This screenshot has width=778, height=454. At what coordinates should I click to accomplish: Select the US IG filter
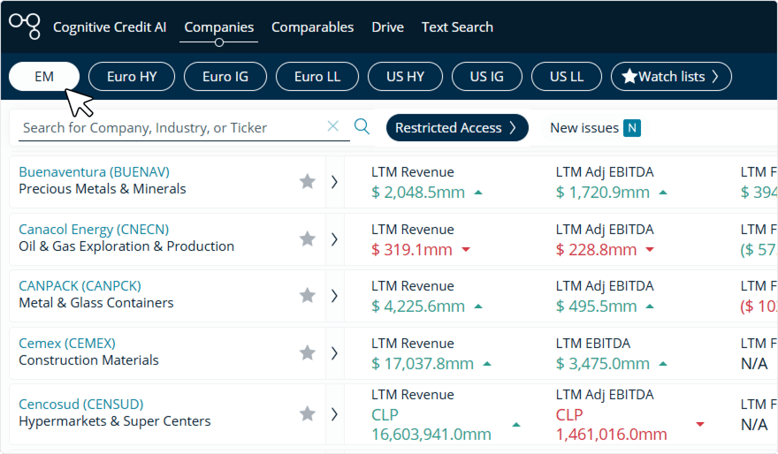(x=487, y=76)
